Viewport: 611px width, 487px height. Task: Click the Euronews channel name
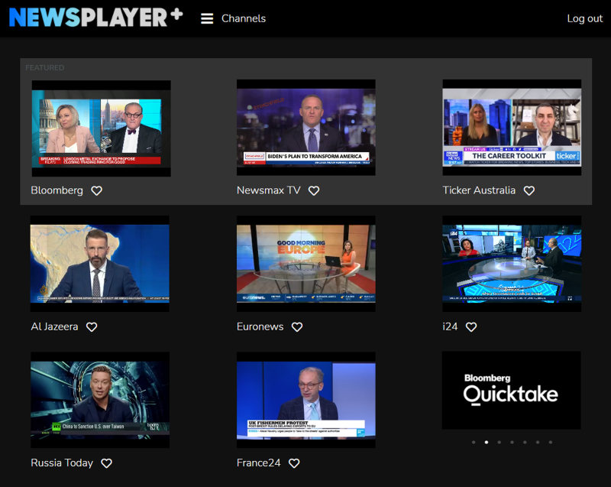(x=260, y=326)
